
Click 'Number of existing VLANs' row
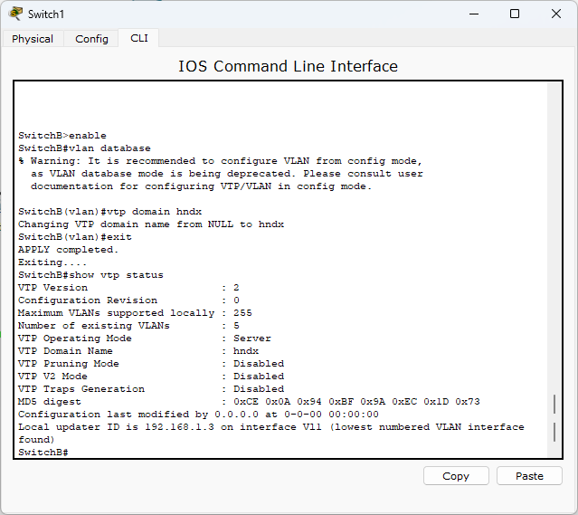pyautogui.click(x=128, y=326)
